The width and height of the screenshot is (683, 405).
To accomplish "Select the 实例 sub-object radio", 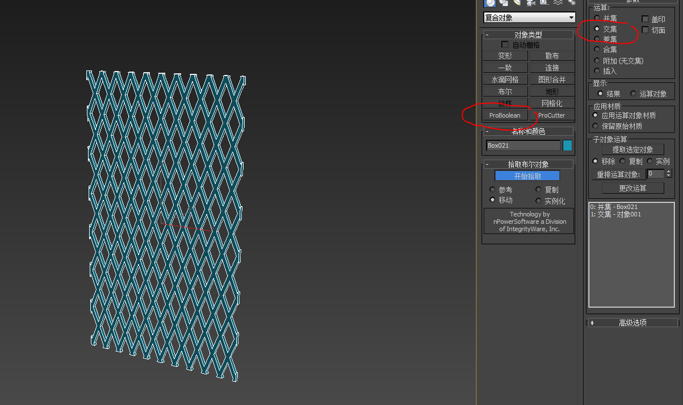I will click(x=650, y=161).
